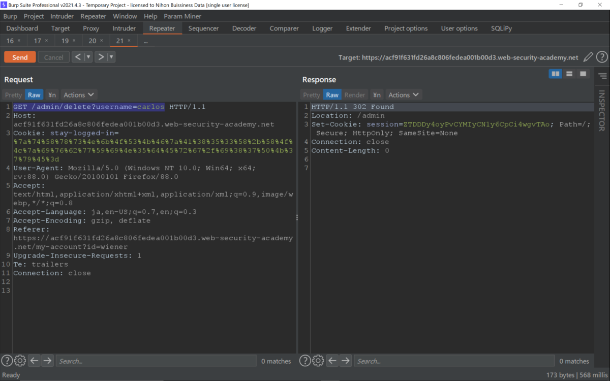Open Request Actions dropdown
Screen dimensions: 610x381
79,95
